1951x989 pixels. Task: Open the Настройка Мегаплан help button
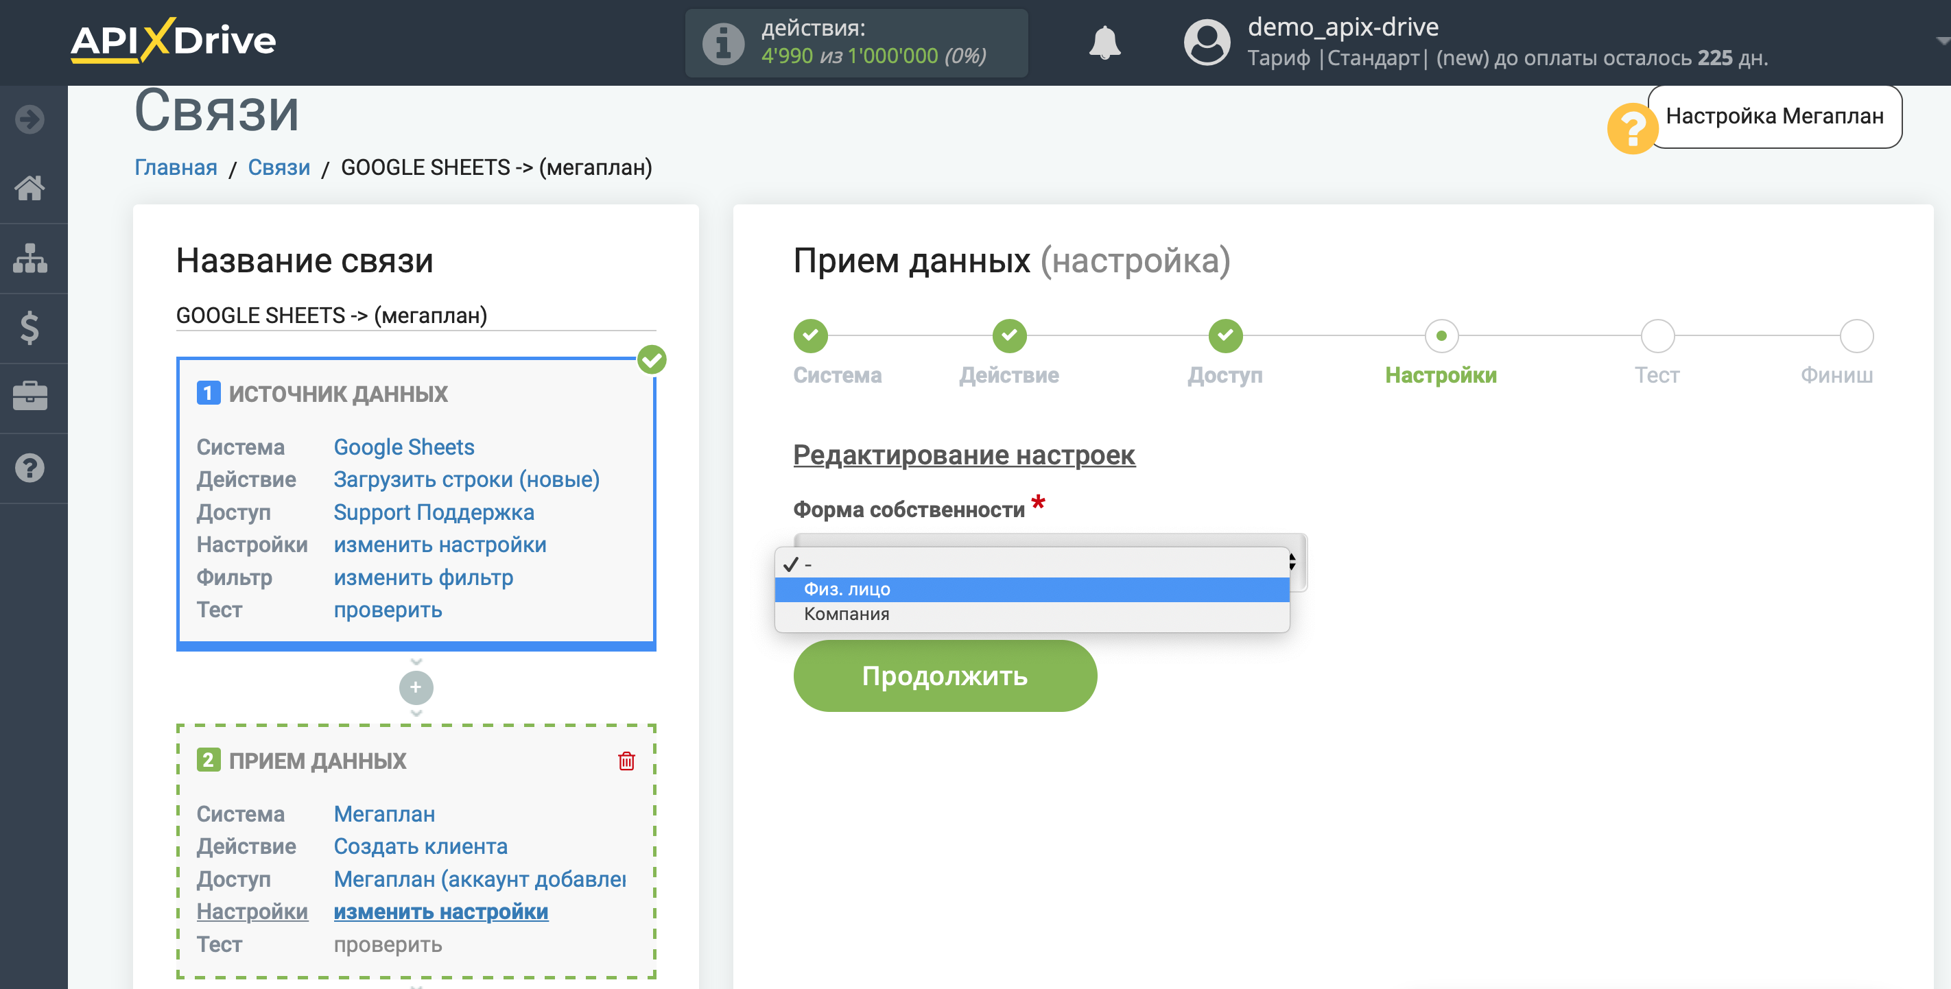[1774, 117]
